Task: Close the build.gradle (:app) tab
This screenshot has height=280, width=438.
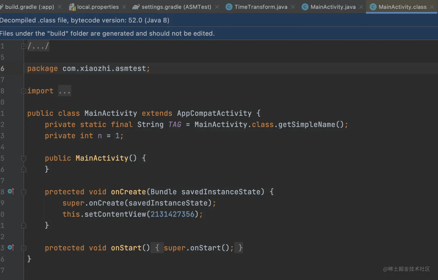Action: 60,7
